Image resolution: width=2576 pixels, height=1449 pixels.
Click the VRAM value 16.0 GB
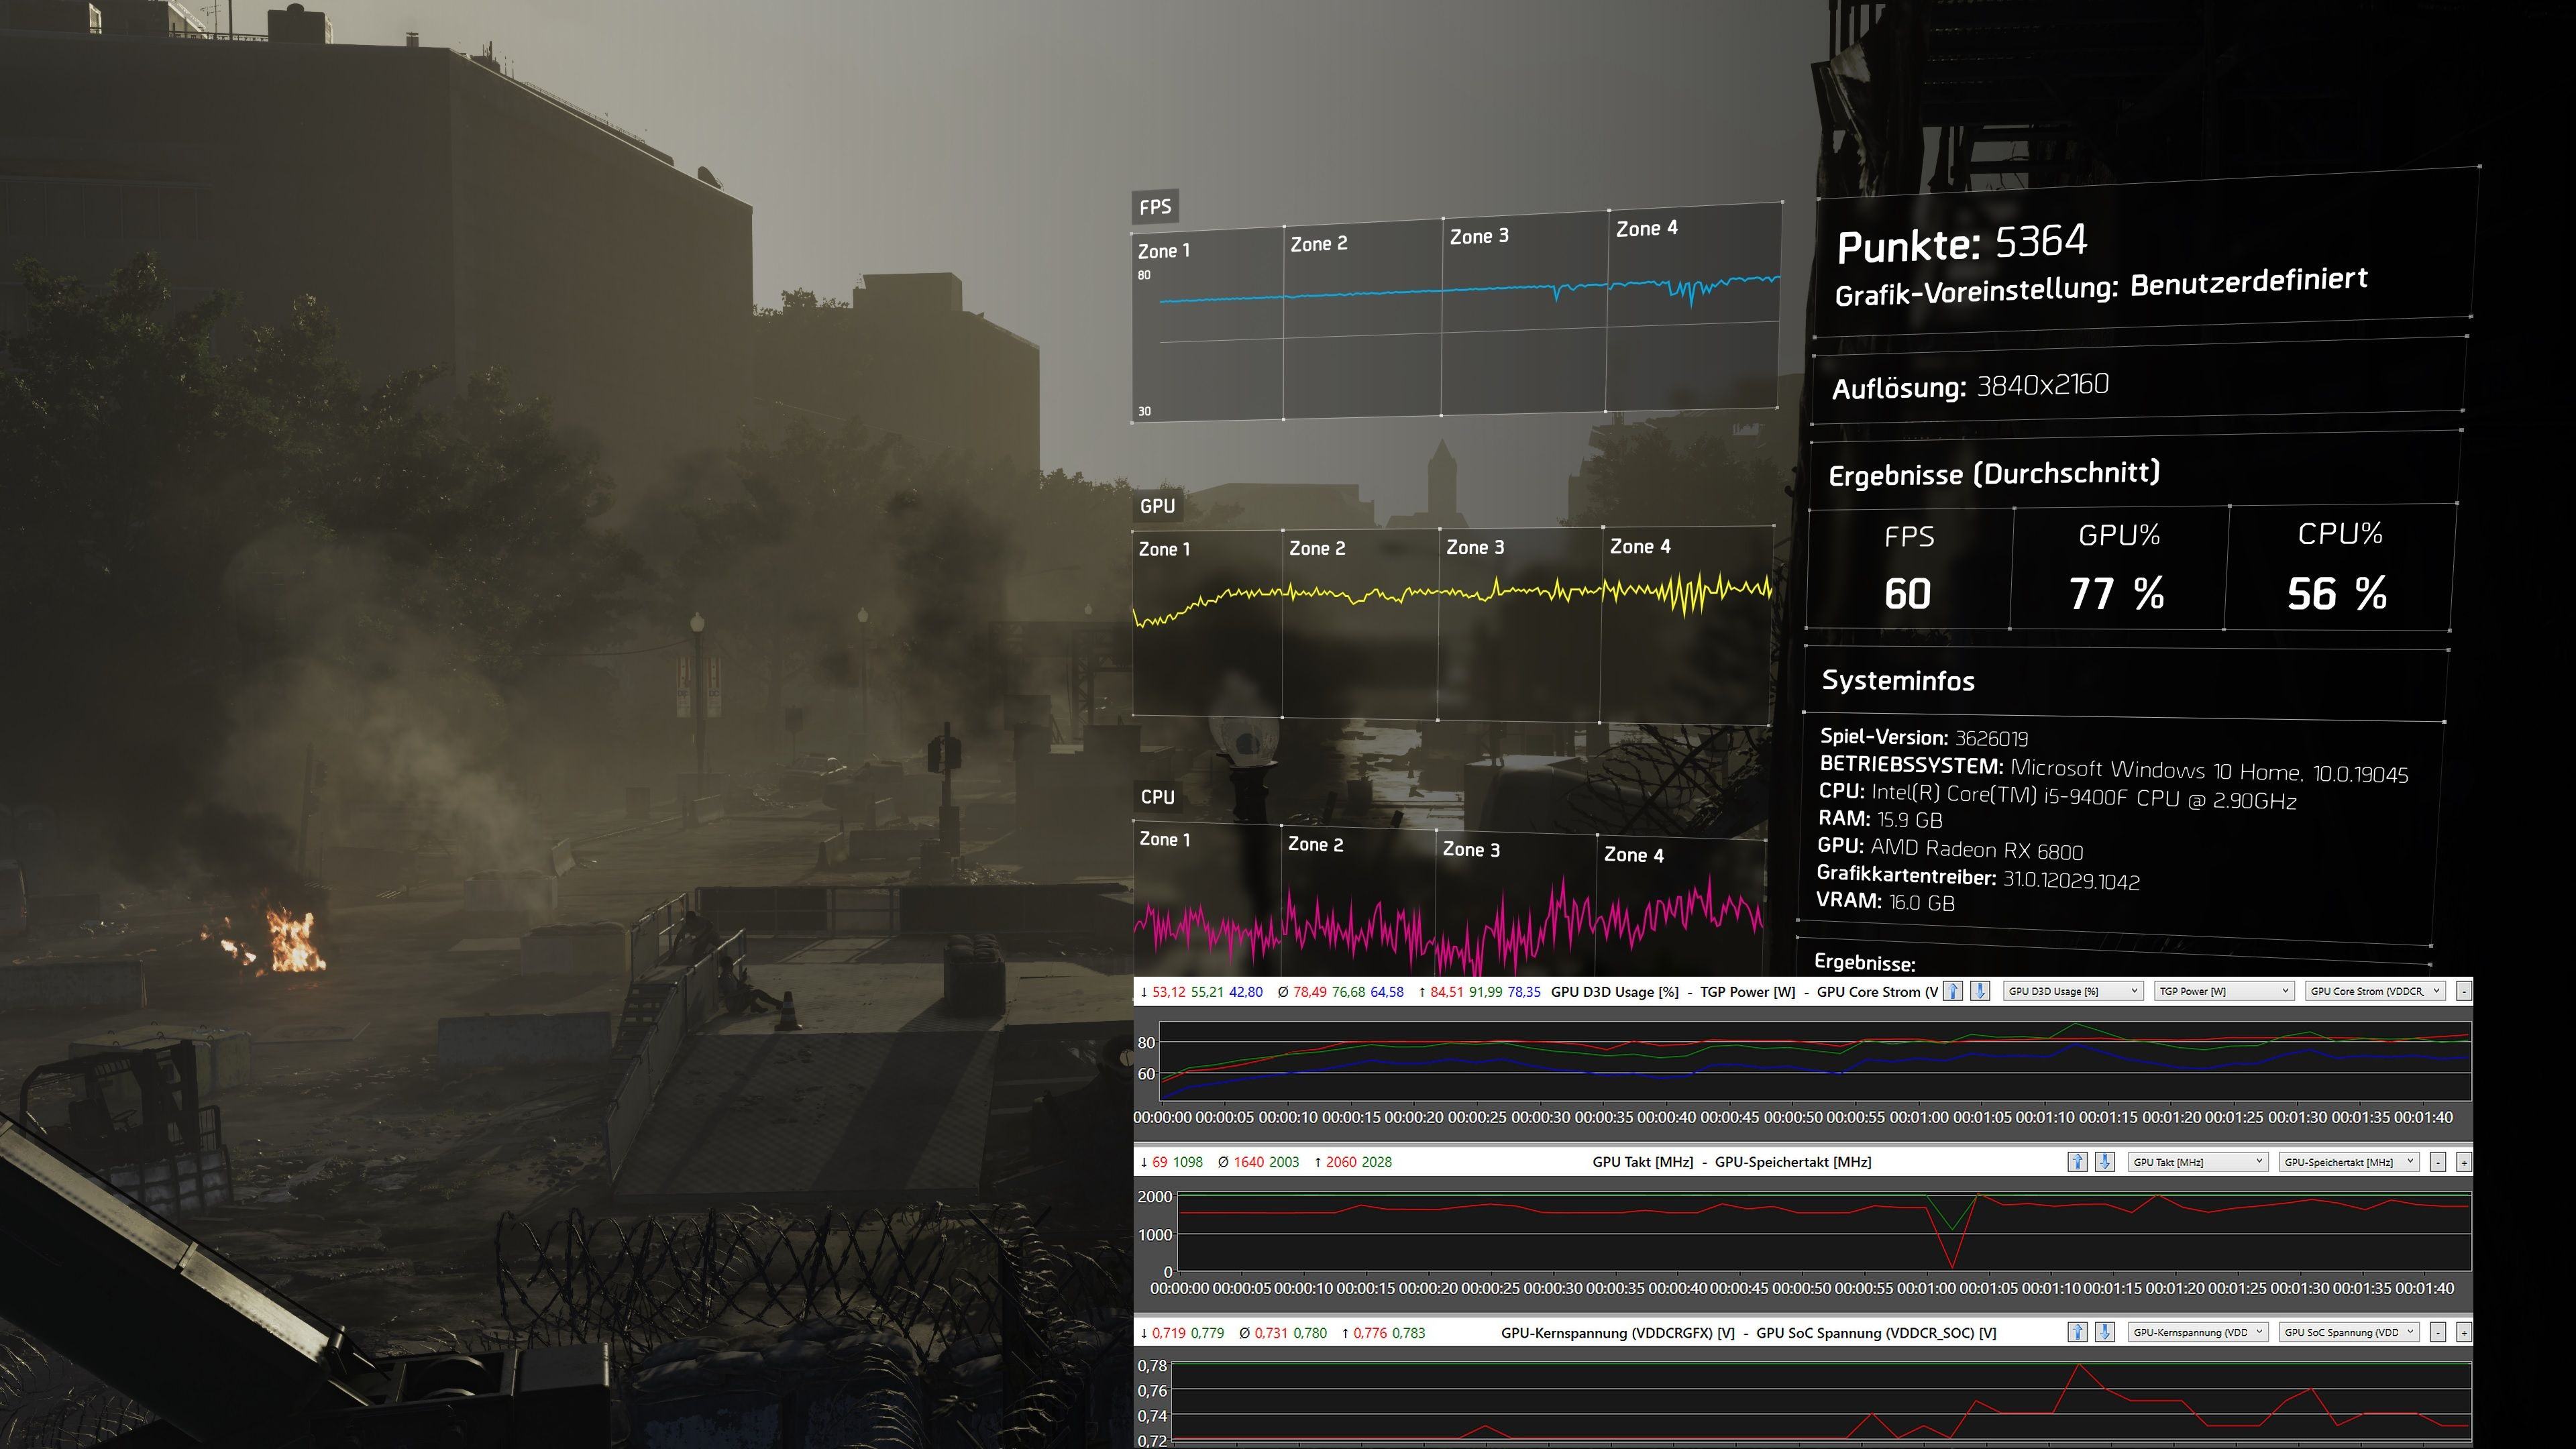tap(1922, 902)
